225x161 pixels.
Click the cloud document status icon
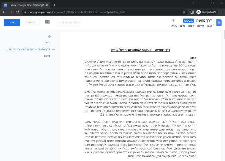tap(173, 20)
